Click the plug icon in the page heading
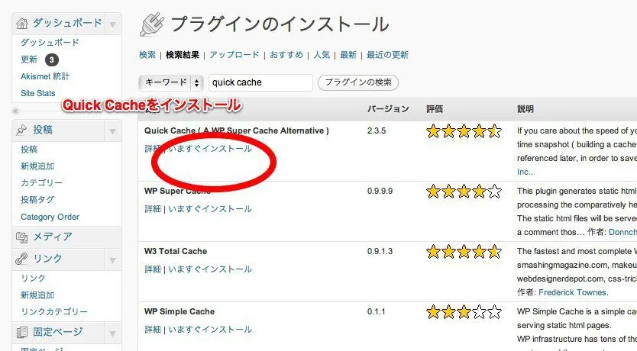 click(x=151, y=25)
